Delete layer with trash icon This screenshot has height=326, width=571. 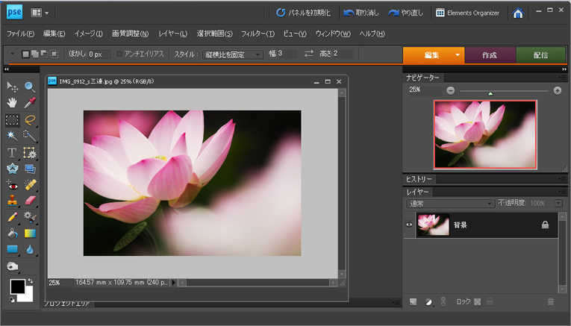[551, 301]
